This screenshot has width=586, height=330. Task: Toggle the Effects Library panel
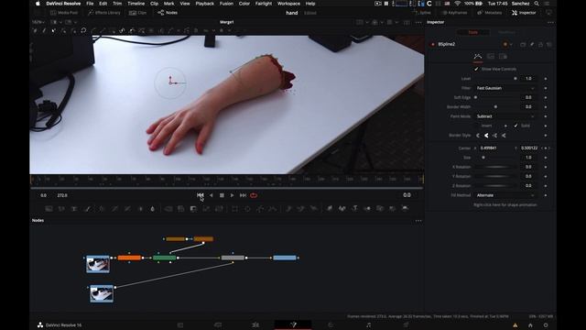click(103, 13)
